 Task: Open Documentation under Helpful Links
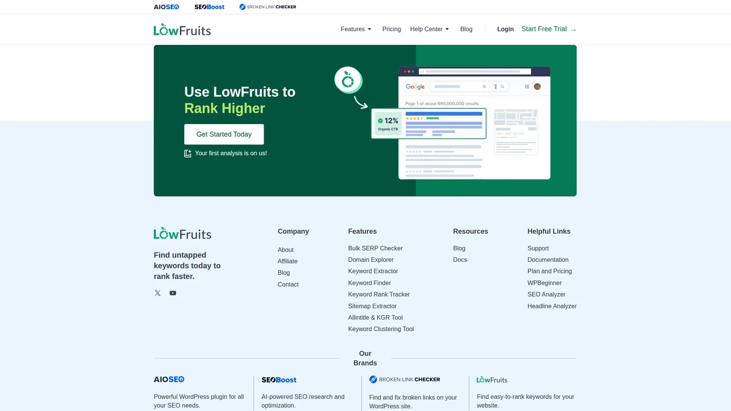tap(548, 260)
